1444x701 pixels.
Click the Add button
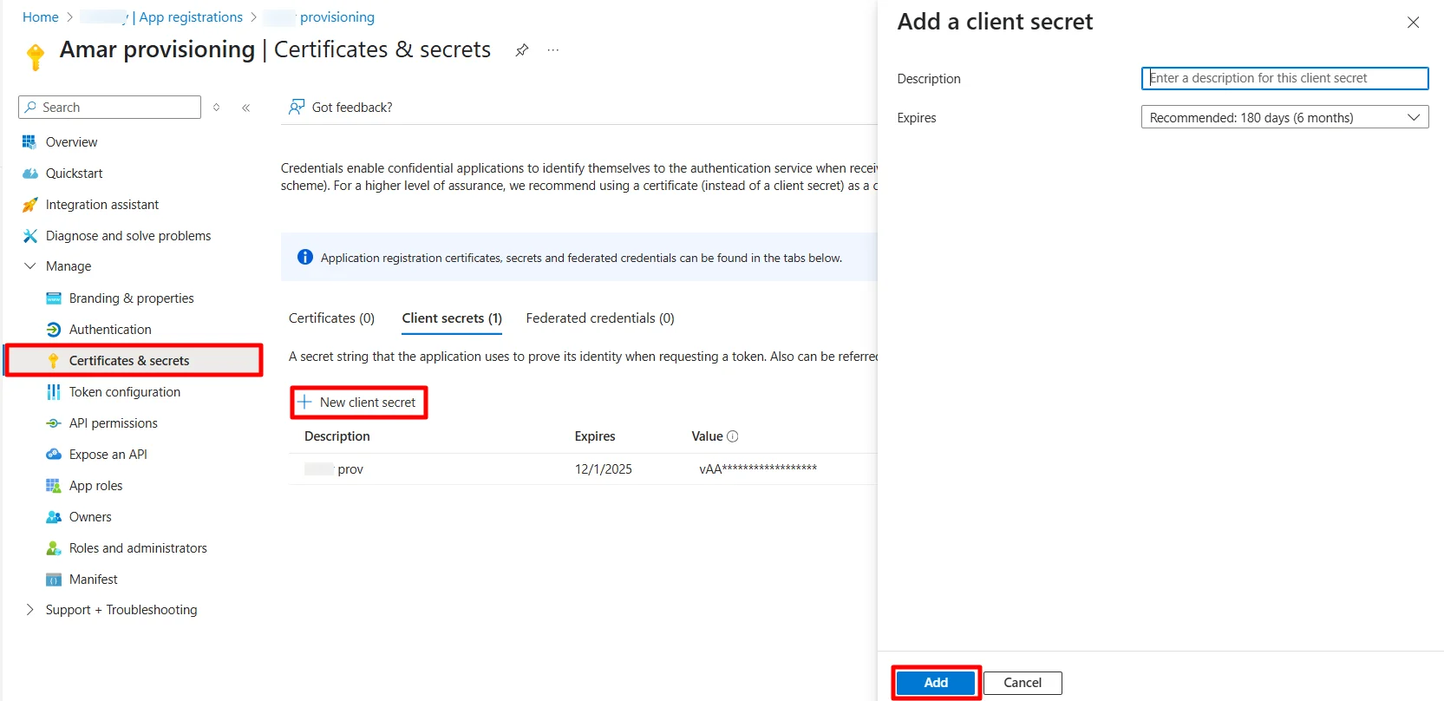936,683
